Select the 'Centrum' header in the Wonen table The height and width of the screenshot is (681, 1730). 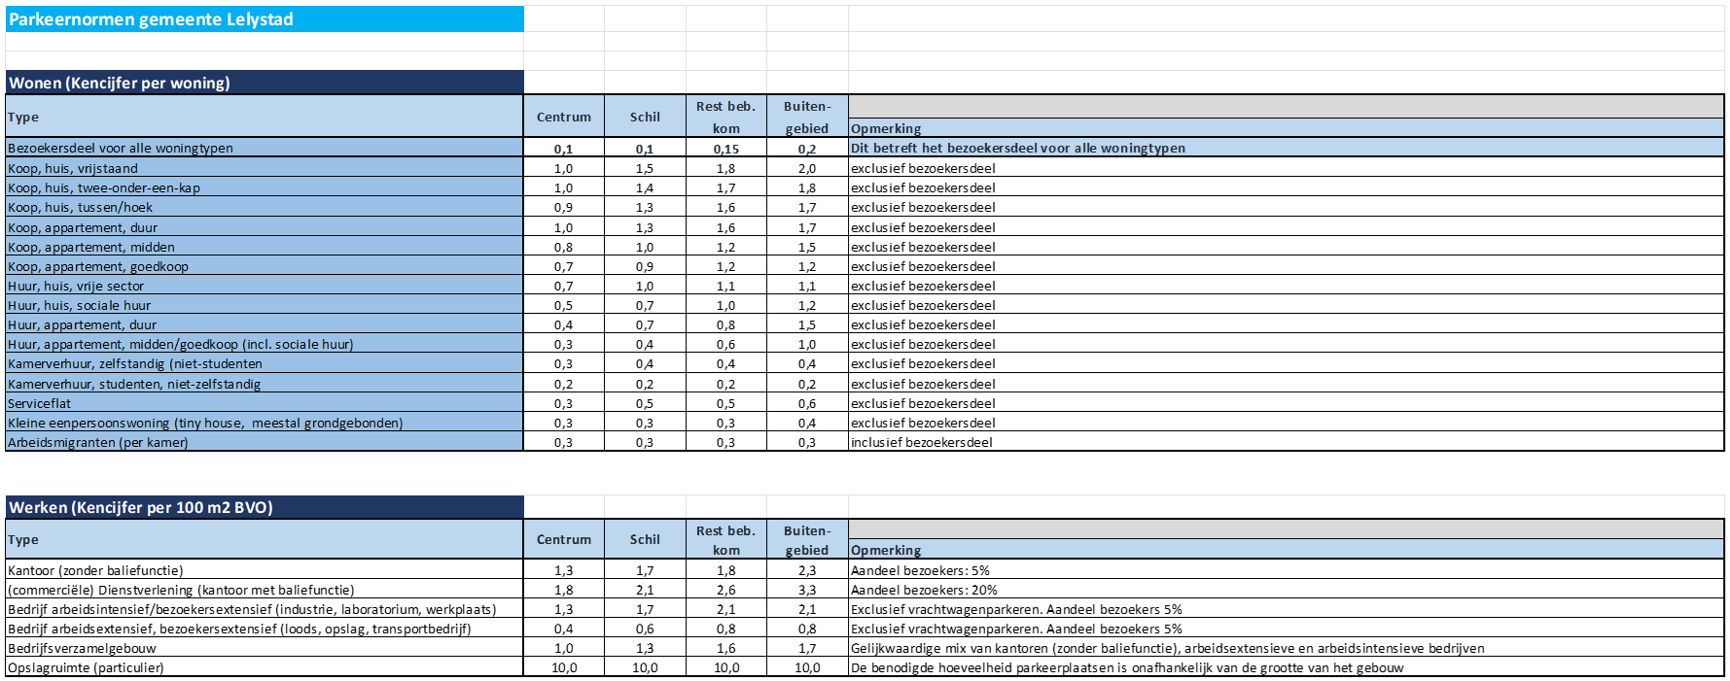(x=564, y=117)
